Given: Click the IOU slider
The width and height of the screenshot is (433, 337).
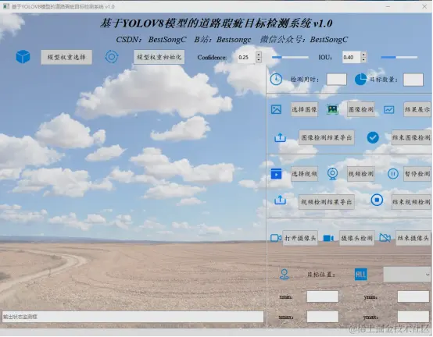Looking at the screenshot, I should pyautogui.click(x=399, y=57).
